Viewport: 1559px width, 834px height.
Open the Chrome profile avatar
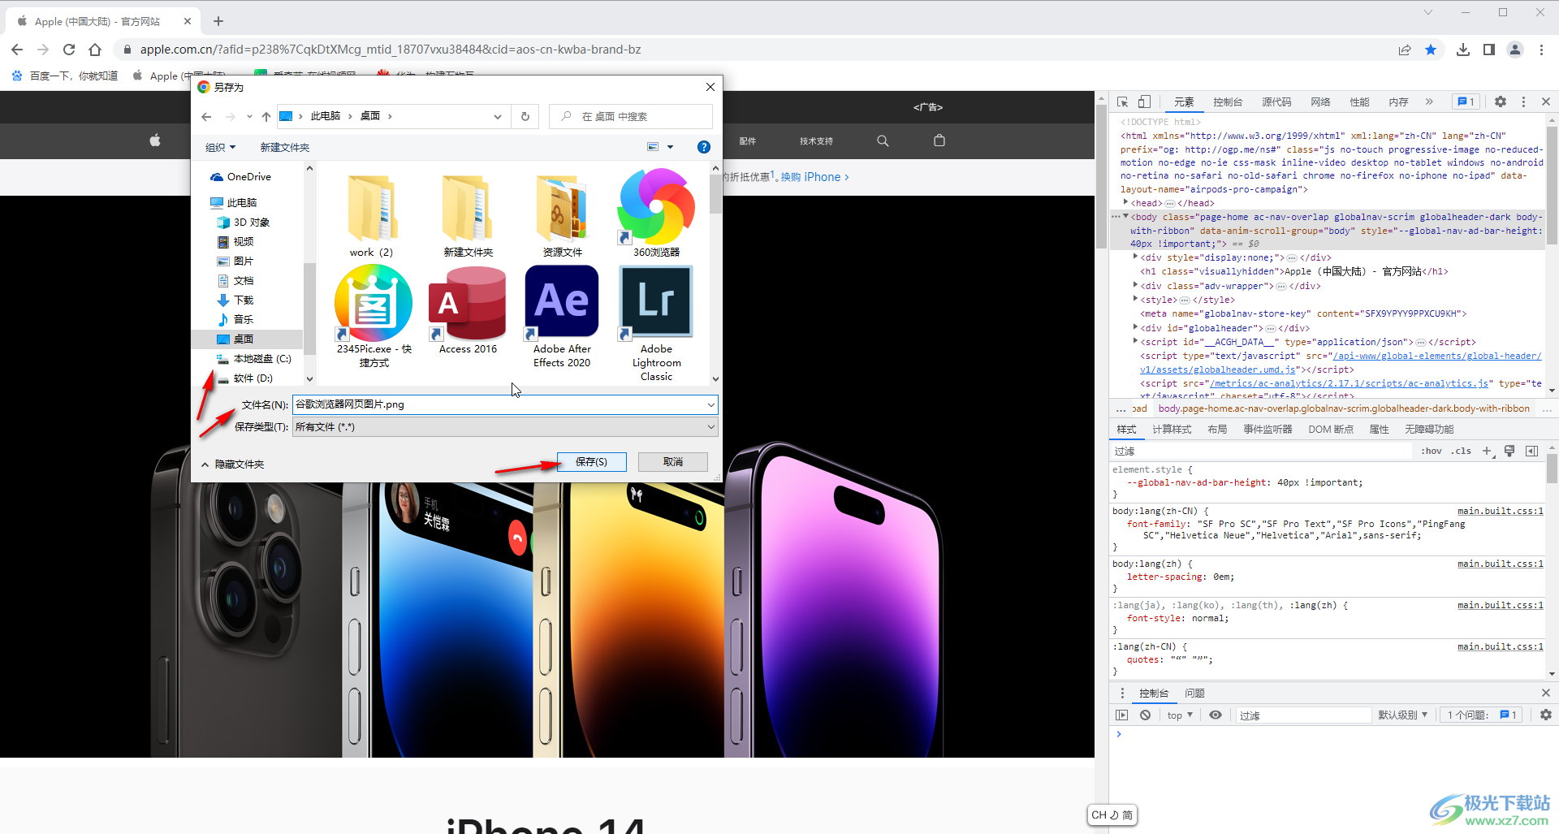point(1515,50)
